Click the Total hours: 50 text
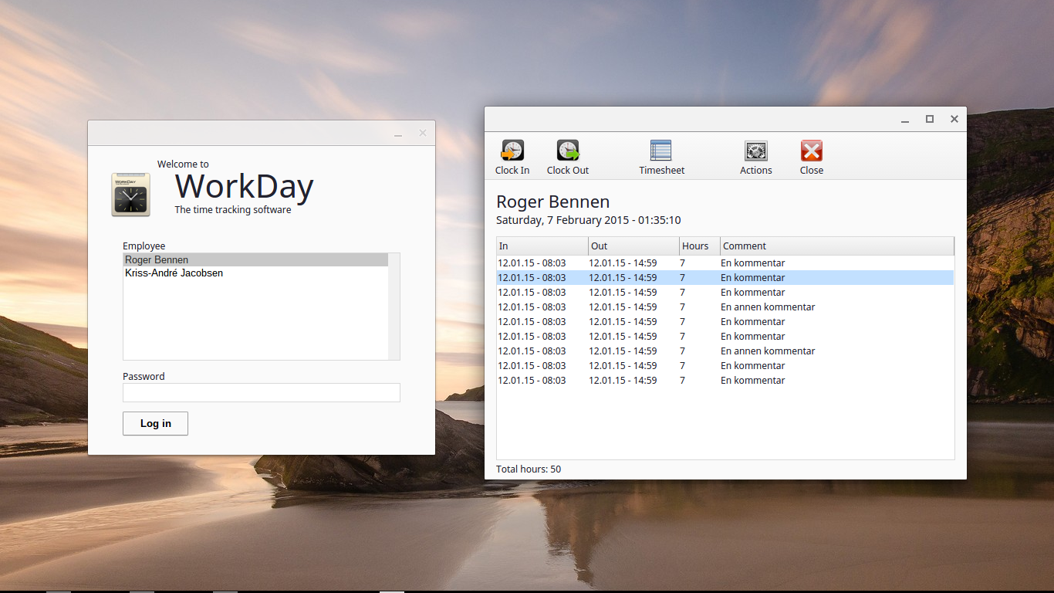 529,469
